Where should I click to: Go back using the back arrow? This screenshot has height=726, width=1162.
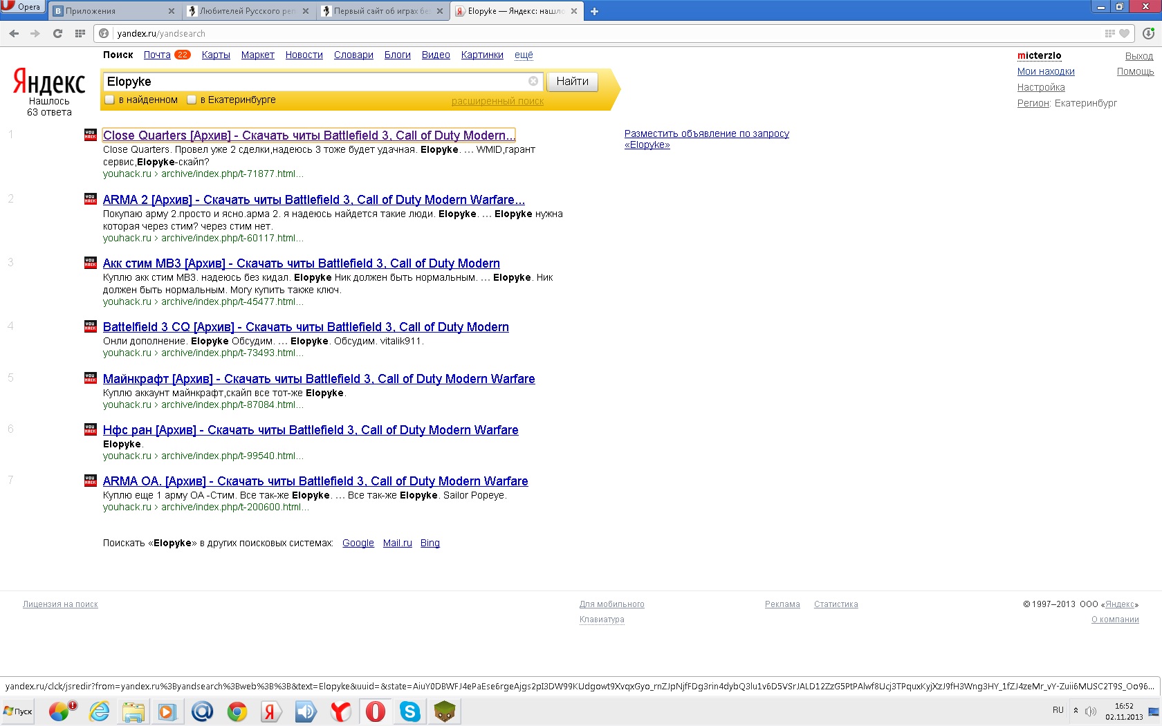click(14, 33)
